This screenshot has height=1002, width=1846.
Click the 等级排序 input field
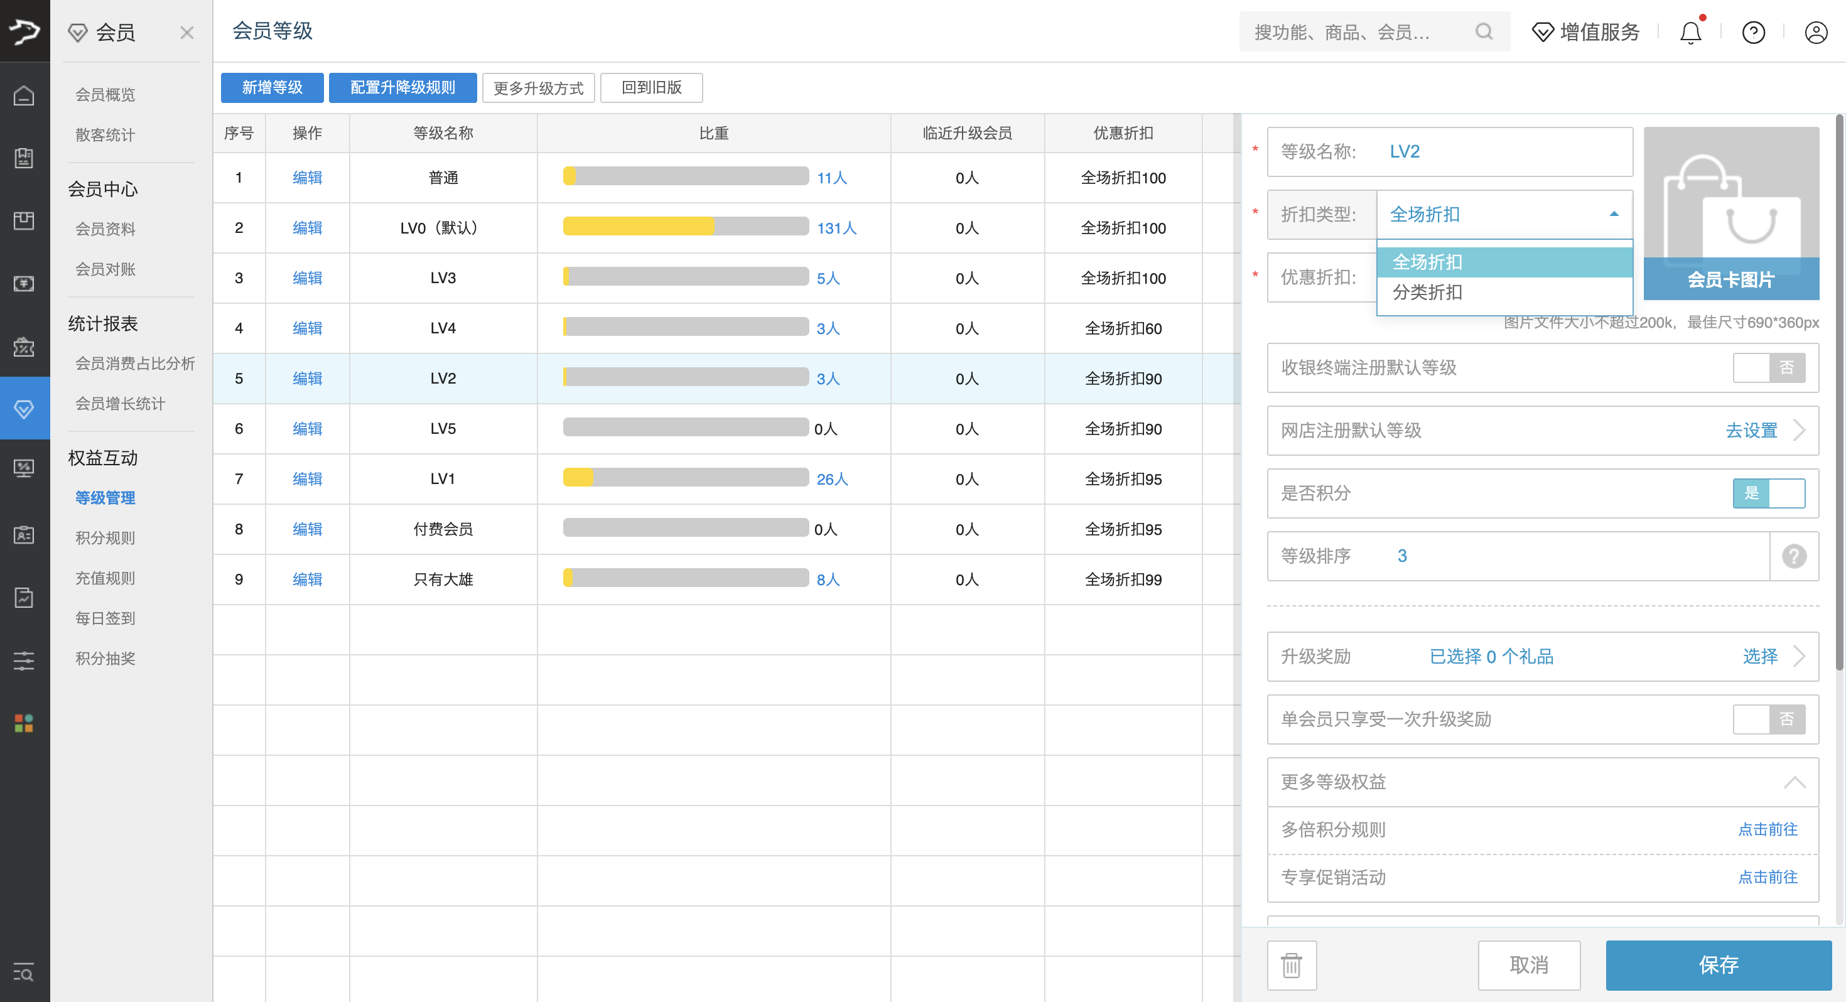(1518, 556)
